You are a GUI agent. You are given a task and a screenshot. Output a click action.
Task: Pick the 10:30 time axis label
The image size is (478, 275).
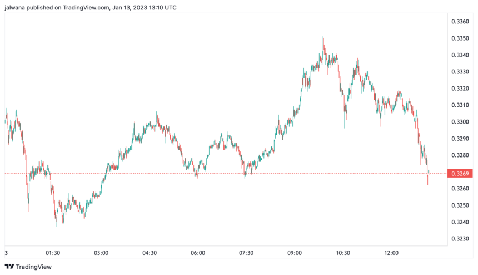tap(343, 253)
